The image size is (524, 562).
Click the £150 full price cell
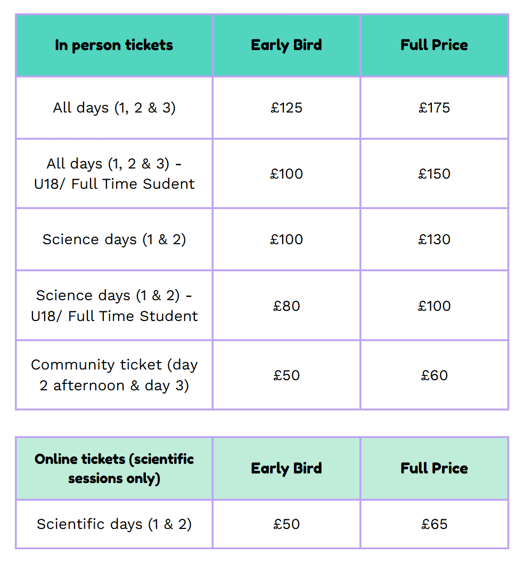point(434,173)
